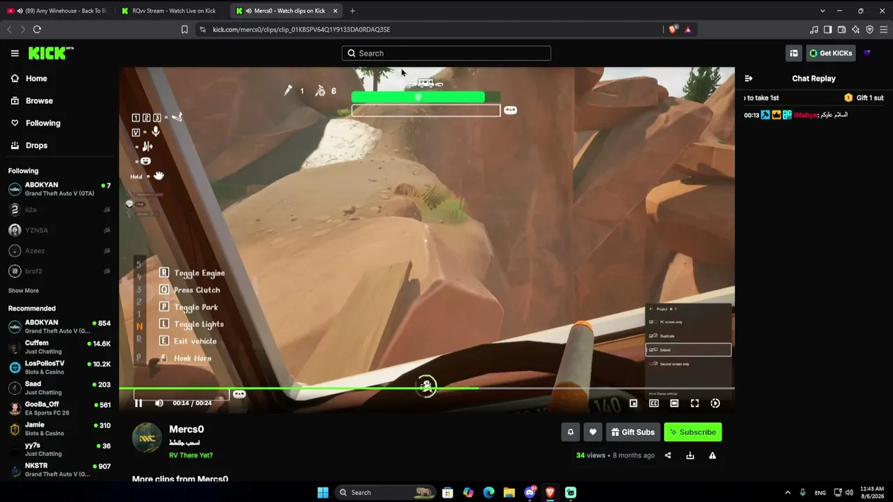
Task: Reload the page
Action: (x=37, y=29)
